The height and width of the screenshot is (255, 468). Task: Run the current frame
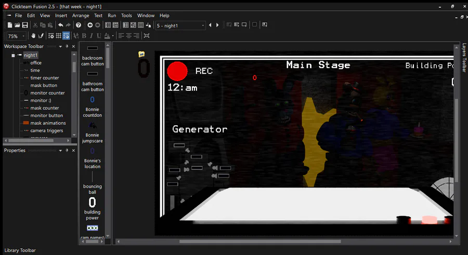coord(244,25)
